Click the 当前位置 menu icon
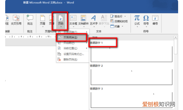 [59, 48]
